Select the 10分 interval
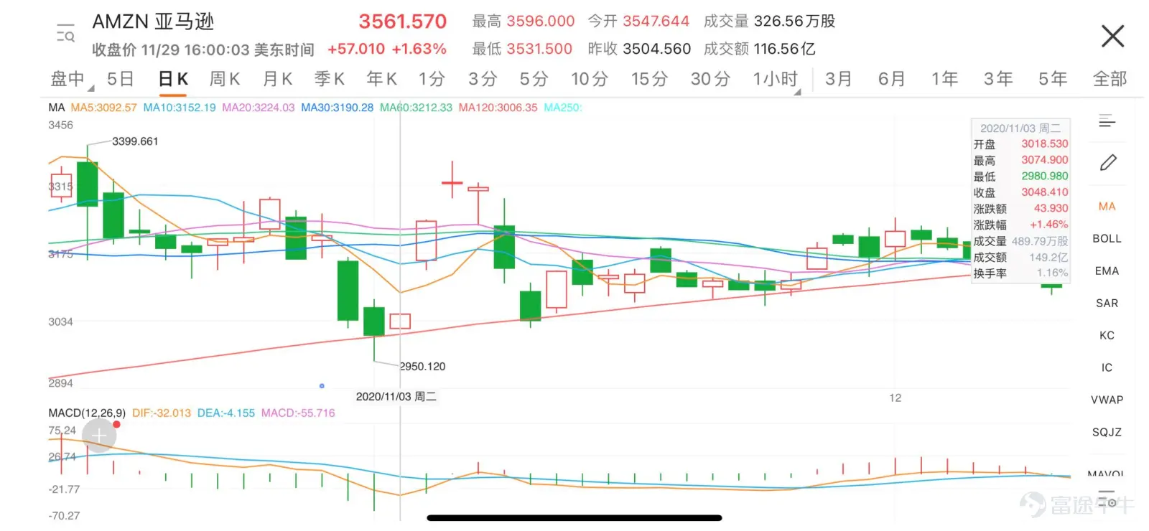 click(x=590, y=79)
